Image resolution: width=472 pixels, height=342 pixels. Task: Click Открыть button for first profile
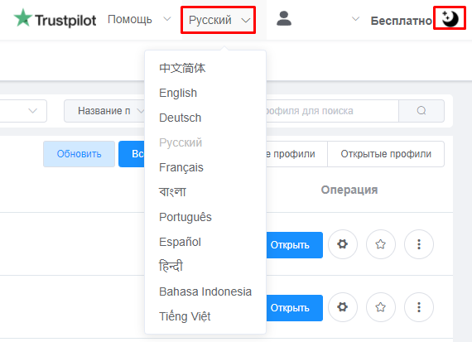293,245
